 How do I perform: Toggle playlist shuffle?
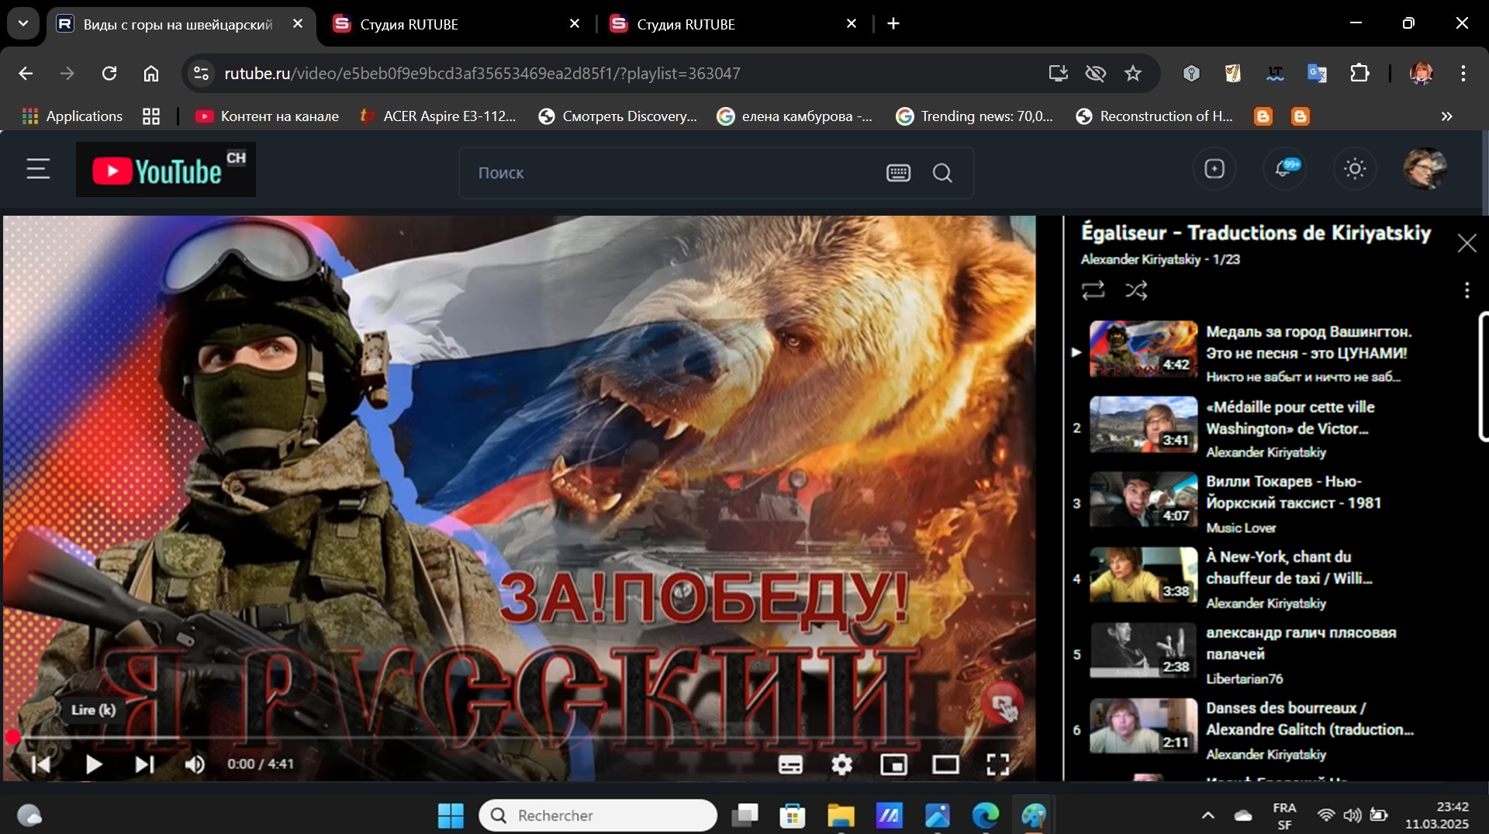(x=1136, y=290)
